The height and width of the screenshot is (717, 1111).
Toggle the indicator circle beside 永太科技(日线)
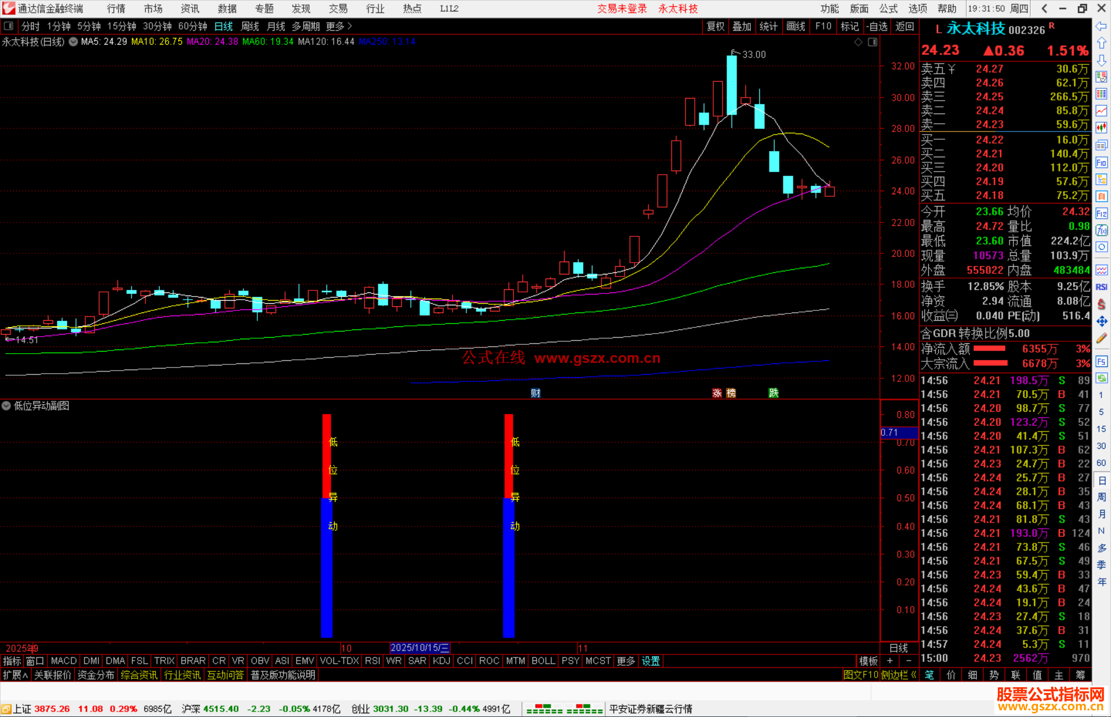coord(74,42)
